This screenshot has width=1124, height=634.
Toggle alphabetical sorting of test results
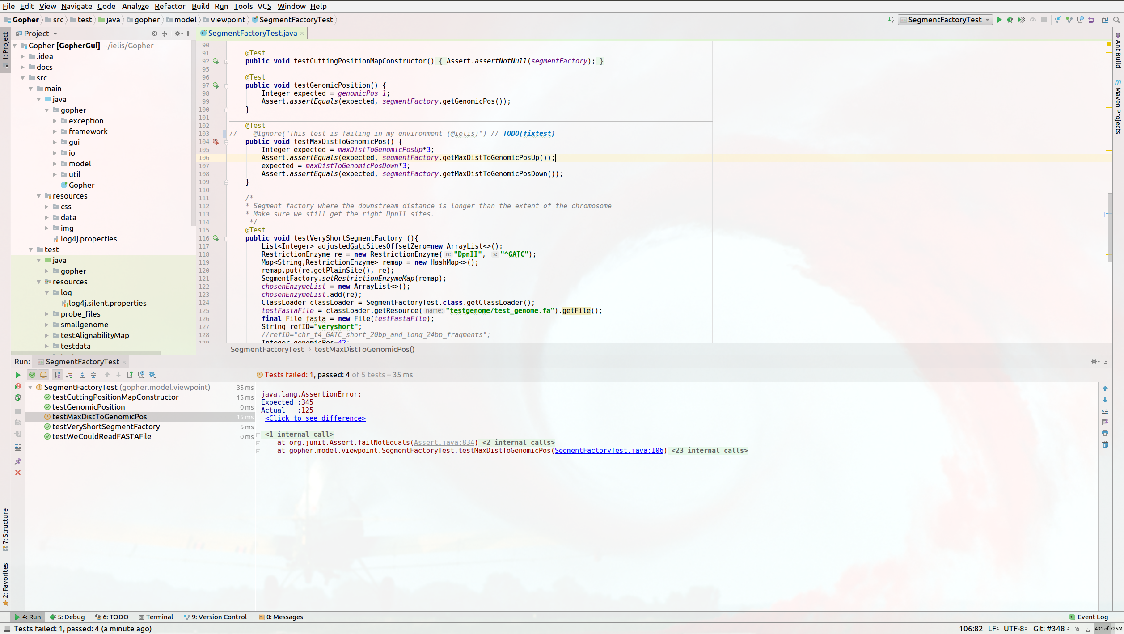coord(57,375)
